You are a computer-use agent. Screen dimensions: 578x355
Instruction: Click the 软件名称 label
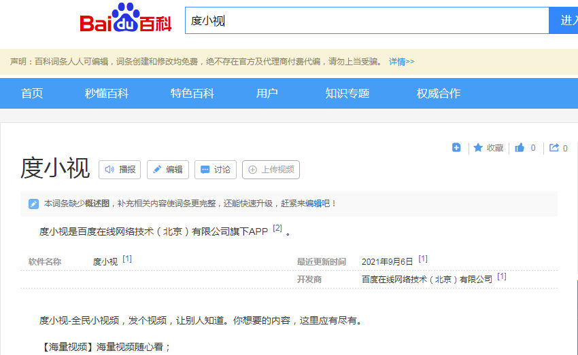tap(45, 262)
